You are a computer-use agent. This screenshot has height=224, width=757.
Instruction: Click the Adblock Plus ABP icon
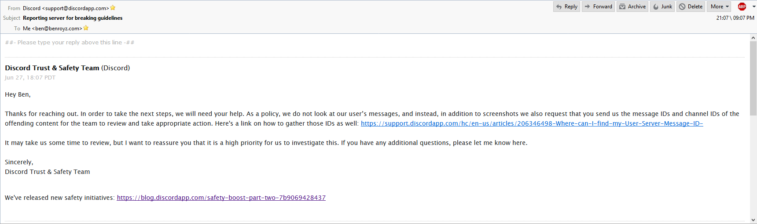(x=742, y=7)
